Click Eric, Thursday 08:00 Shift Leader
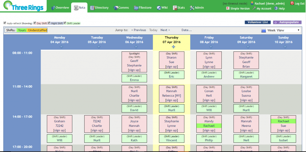The image size is (306, 152). [172, 76]
